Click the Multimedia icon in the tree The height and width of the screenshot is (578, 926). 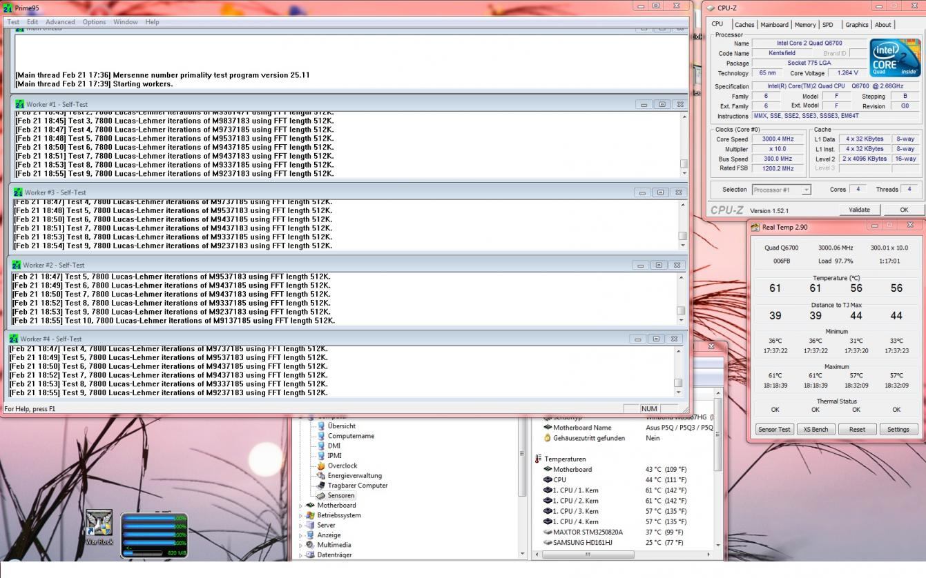310,545
